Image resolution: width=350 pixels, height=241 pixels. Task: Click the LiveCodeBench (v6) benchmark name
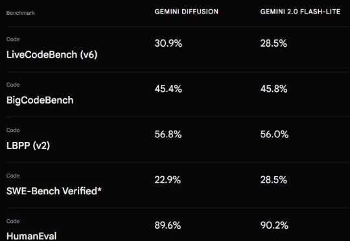pos(52,54)
